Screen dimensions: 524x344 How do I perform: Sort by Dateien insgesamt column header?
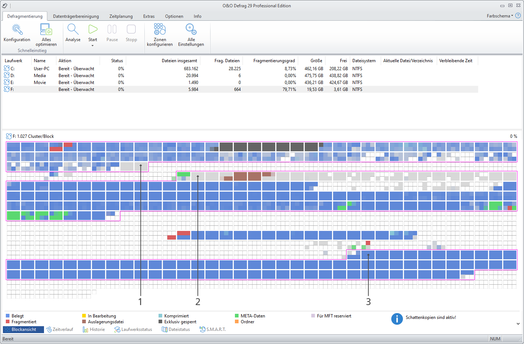[180, 61]
